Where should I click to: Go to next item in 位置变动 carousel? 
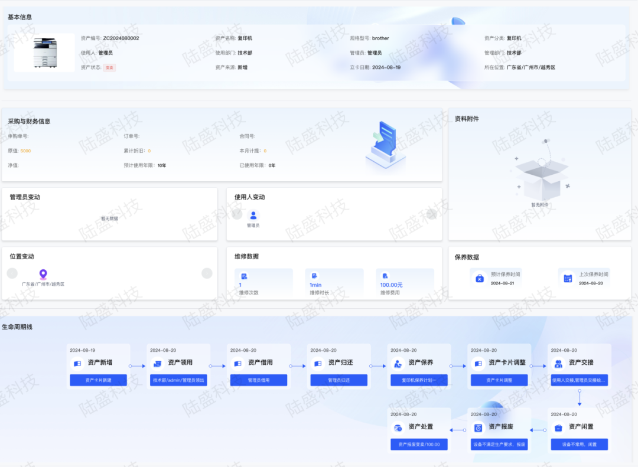(x=207, y=273)
